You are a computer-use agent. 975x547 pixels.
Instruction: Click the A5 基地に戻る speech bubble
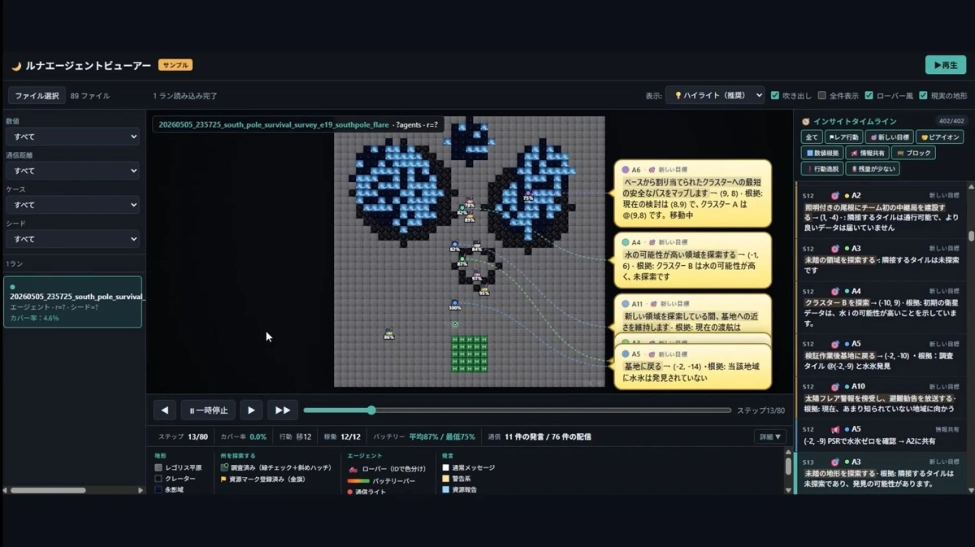pos(692,368)
